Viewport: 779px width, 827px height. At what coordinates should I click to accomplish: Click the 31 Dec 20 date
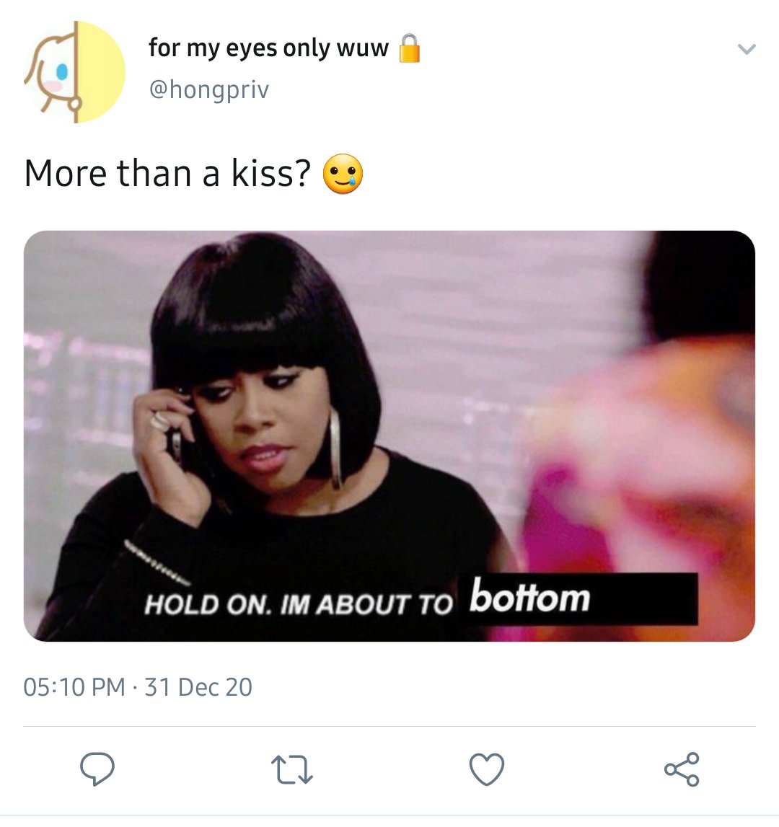click(198, 687)
